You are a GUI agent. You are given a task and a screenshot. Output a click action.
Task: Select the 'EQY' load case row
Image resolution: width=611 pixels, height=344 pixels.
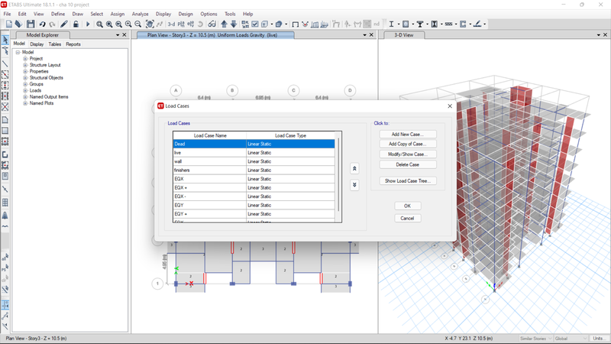tap(254, 205)
